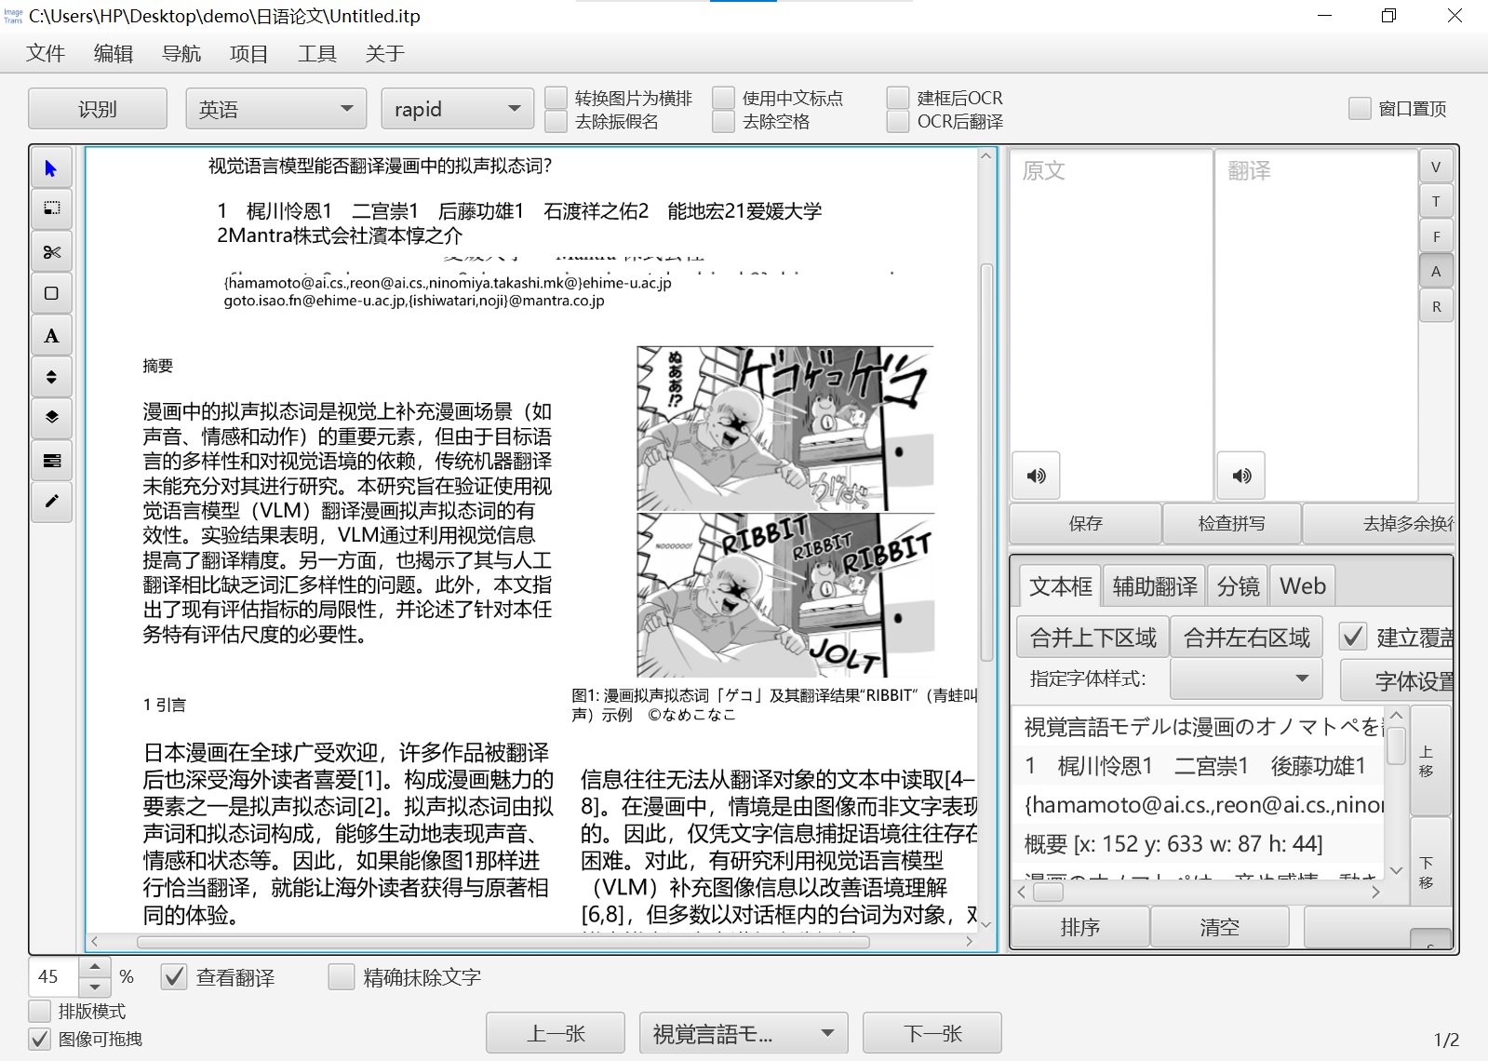Open 字体设置 font settings
Viewport: 1488px width, 1061px height.
coord(1397,680)
